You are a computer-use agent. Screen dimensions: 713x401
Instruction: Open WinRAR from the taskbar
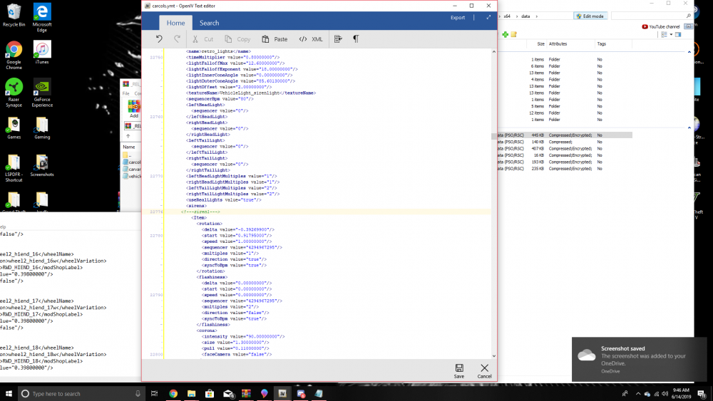tap(246, 393)
